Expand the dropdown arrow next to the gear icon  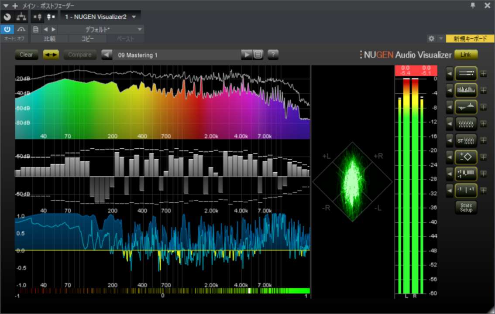tap(441, 38)
